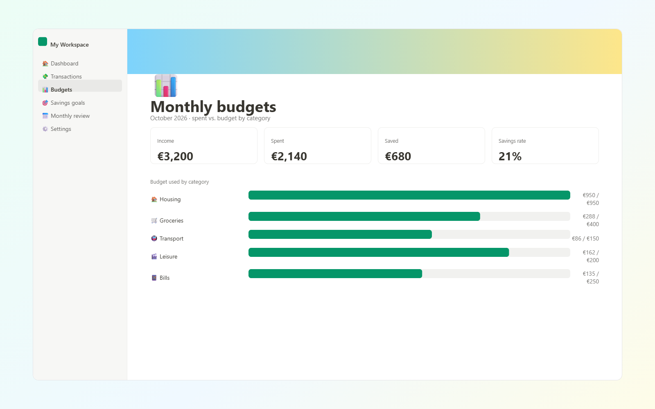Click the Groceries budget progress bar

tap(409, 216)
